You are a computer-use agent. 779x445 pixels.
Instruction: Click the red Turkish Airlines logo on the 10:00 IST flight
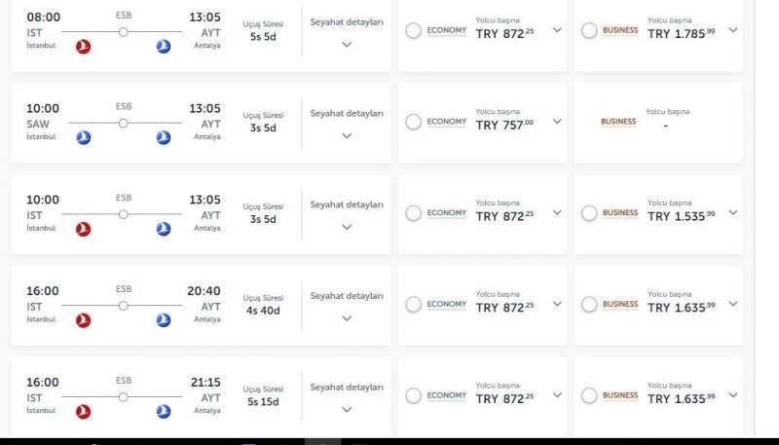83,230
